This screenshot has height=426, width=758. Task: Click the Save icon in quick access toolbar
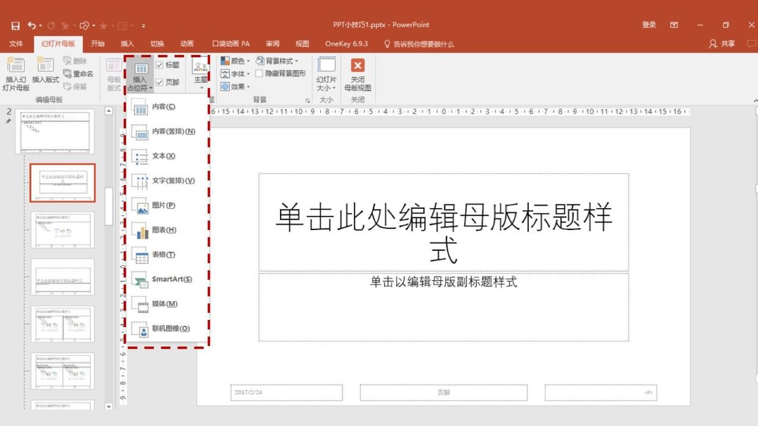click(x=15, y=26)
